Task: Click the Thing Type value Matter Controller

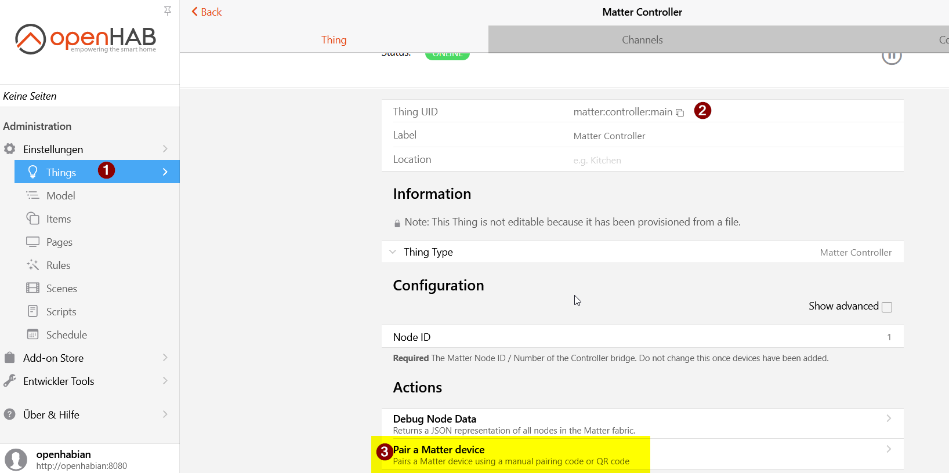Action: 856,253
